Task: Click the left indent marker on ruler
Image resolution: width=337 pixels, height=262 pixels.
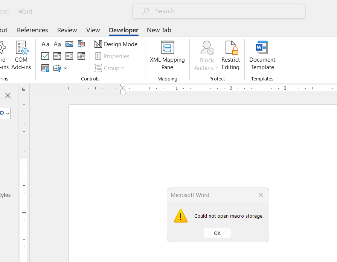Action: (x=122, y=93)
